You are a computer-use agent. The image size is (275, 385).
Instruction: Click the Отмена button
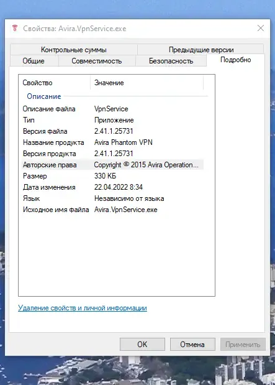[192, 345]
